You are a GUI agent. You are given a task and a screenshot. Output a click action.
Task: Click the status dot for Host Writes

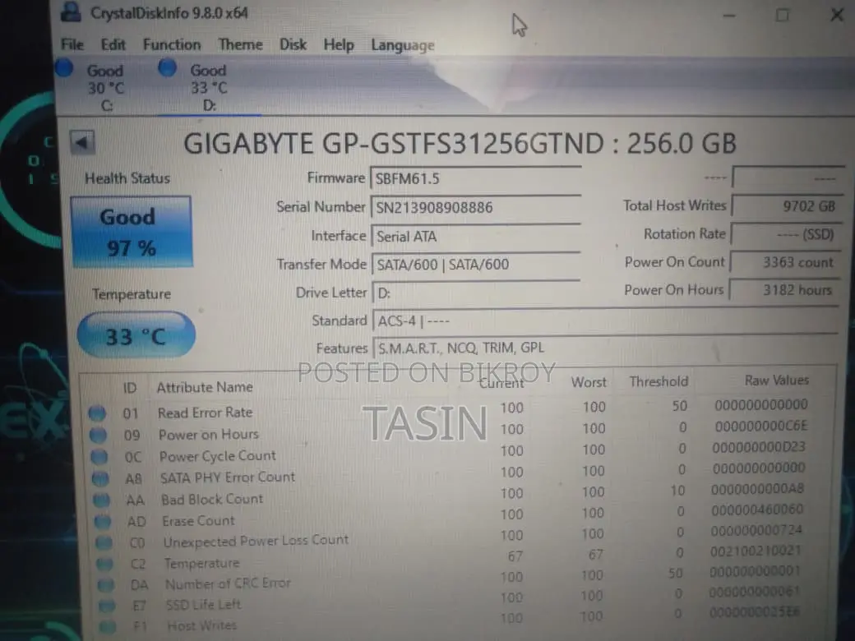pyautogui.click(x=108, y=625)
